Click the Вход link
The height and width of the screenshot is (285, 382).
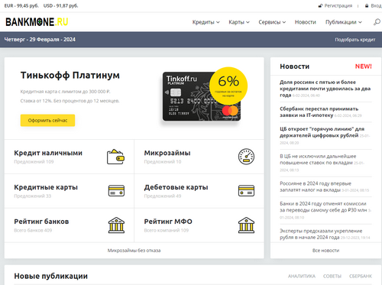(x=376, y=5)
